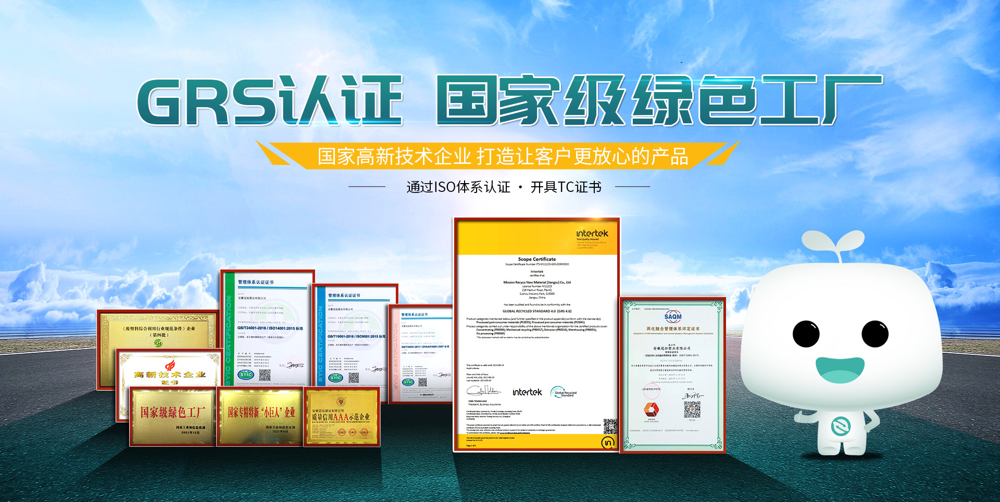Click the QR code on the Intertek certificate
The height and width of the screenshot is (502, 1000).
[609, 426]
